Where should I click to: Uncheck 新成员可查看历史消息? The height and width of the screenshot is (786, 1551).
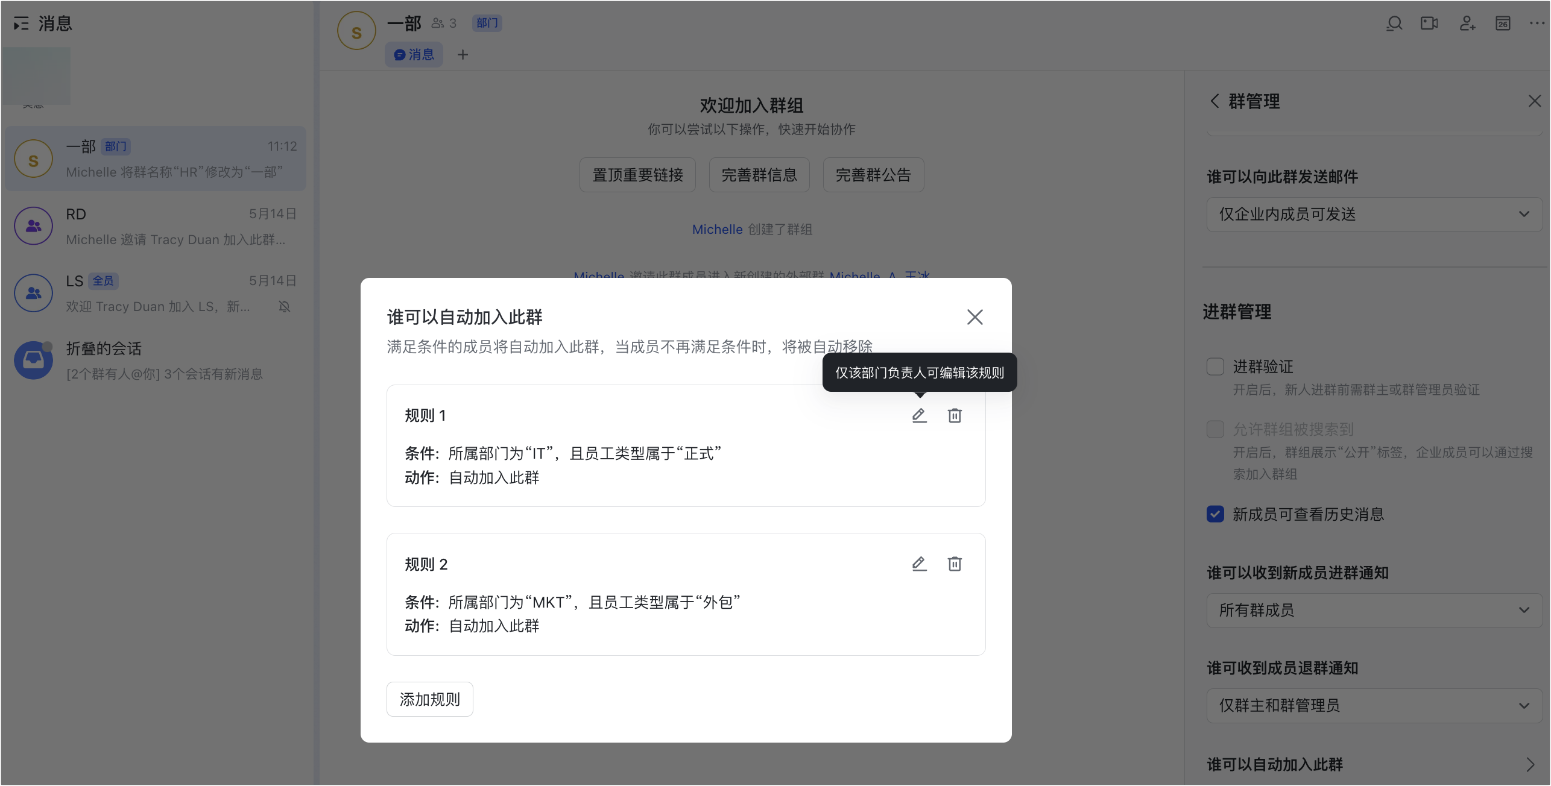(1215, 514)
